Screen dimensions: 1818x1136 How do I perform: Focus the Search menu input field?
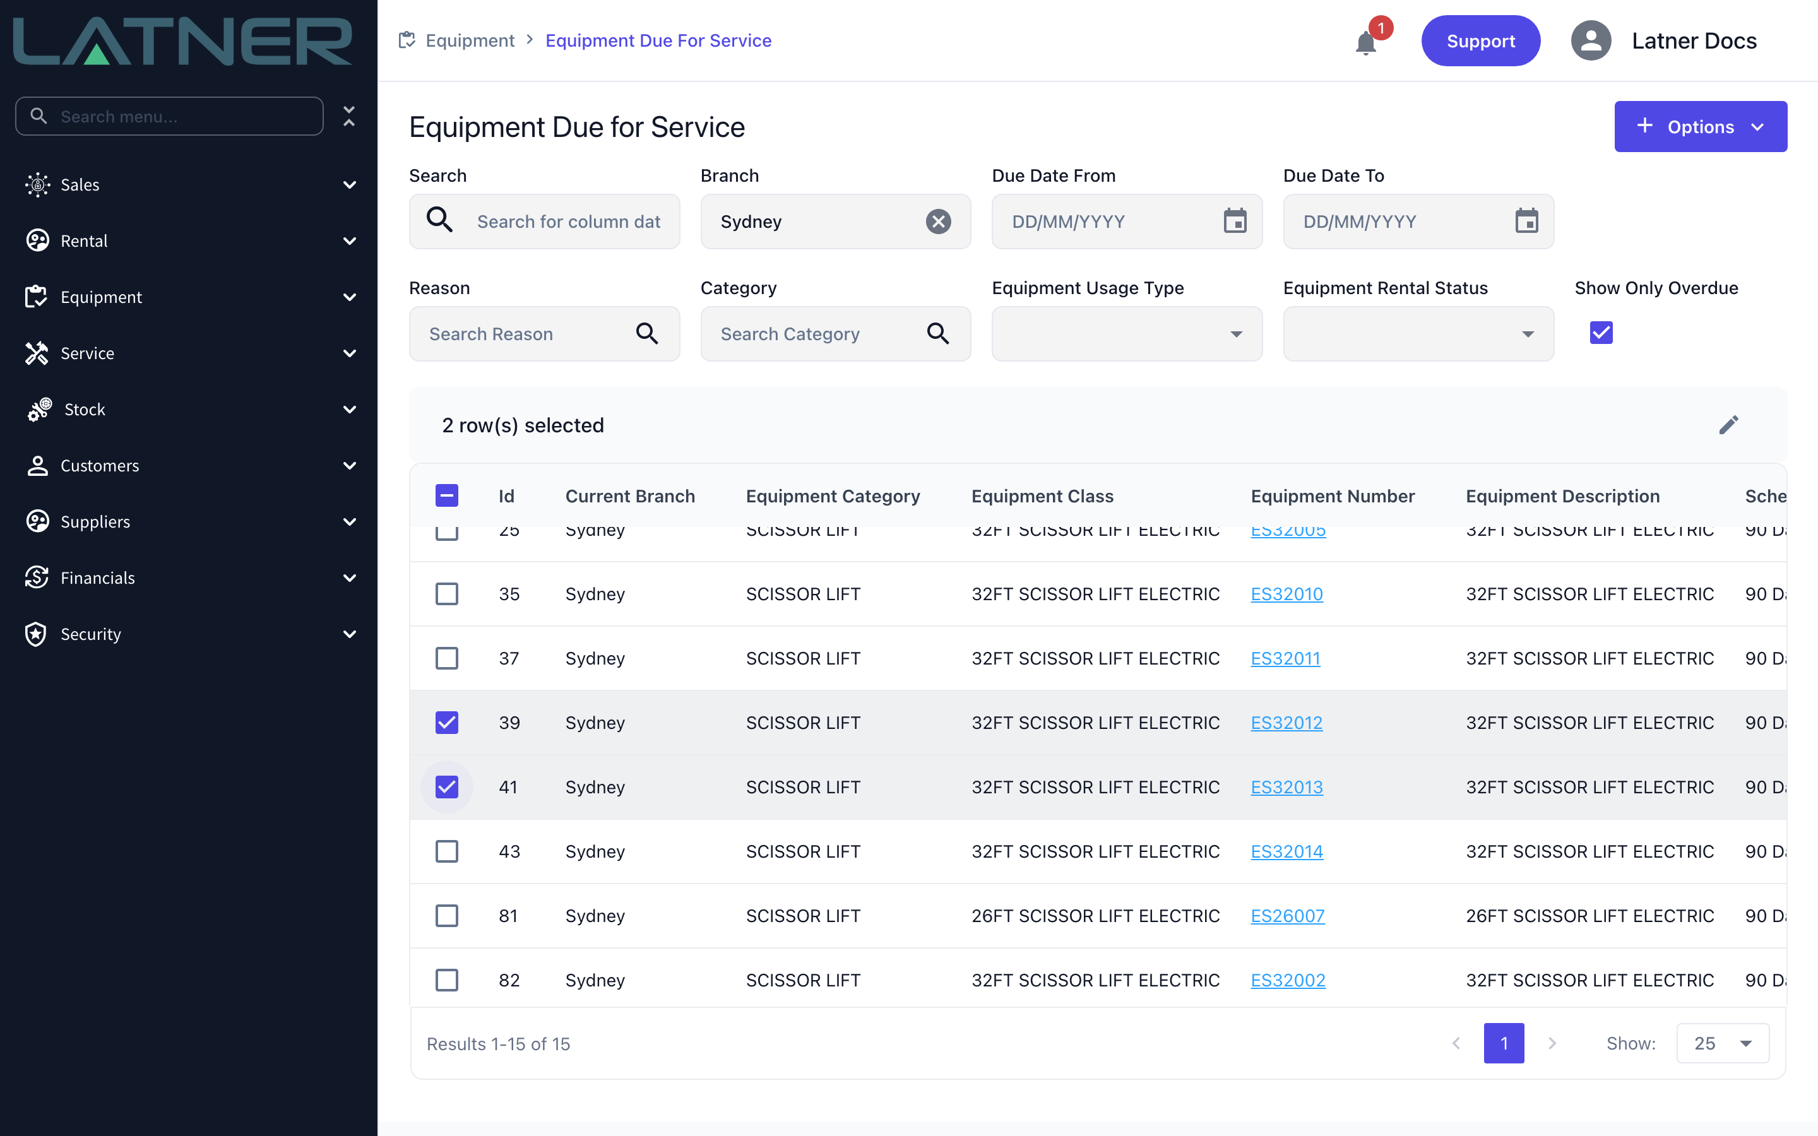(x=170, y=115)
